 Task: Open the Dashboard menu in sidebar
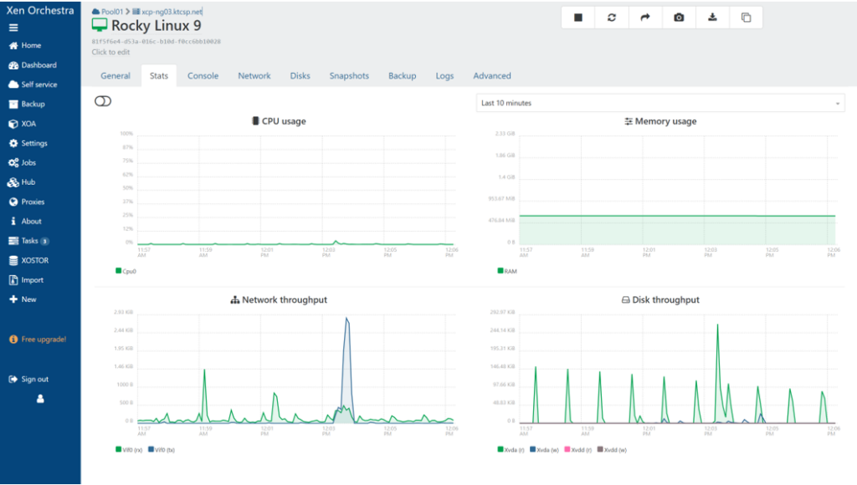click(x=38, y=65)
